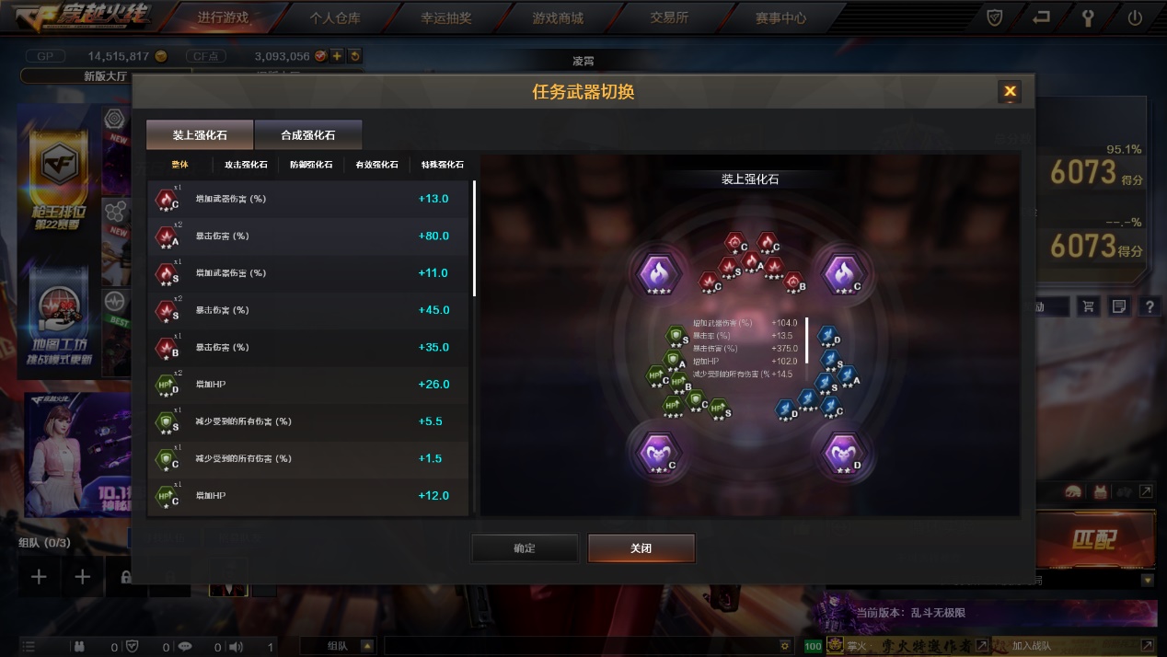Click the shopping cart icon on right panel
The height and width of the screenshot is (657, 1167).
pos(1089,306)
